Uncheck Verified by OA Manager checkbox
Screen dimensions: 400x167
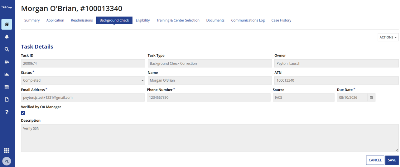[23, 113]
